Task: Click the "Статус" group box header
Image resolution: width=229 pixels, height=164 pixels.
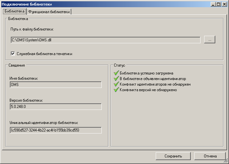Action: point(120,66)
